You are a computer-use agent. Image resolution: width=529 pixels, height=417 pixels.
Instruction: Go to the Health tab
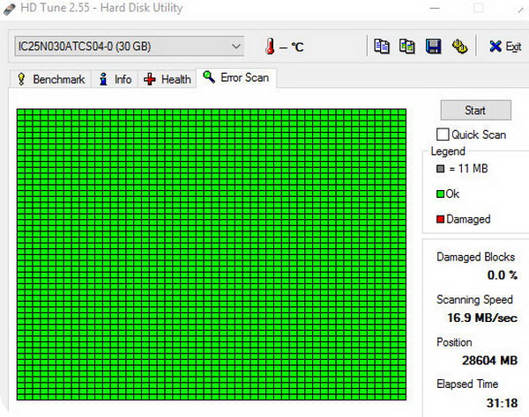point(168,79)
